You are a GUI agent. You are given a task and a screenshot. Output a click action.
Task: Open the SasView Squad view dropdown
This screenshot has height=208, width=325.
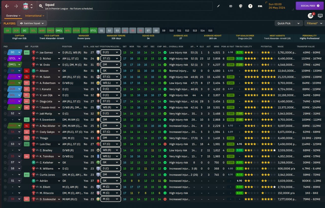click(x=32, y=24)
